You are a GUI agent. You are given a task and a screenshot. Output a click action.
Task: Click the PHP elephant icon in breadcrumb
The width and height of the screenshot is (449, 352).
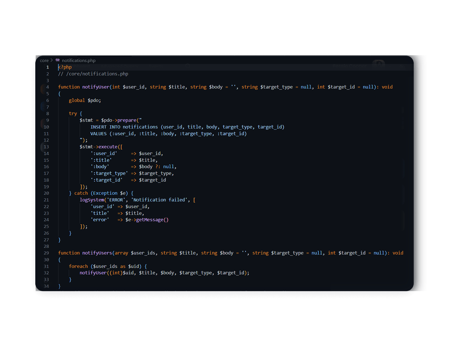point(58,60)
